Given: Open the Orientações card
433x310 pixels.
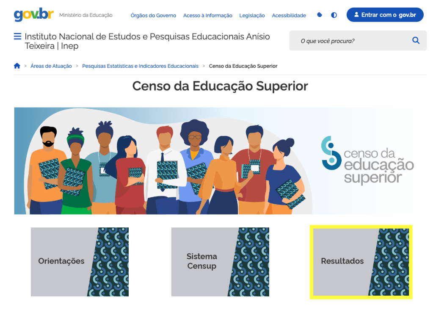Looking at the screenshot, I should pos(80,262).
